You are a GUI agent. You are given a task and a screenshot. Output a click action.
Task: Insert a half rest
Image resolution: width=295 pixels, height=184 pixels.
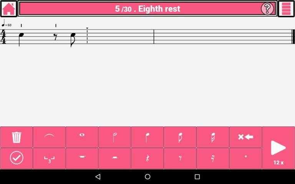(x=114, y=158)
